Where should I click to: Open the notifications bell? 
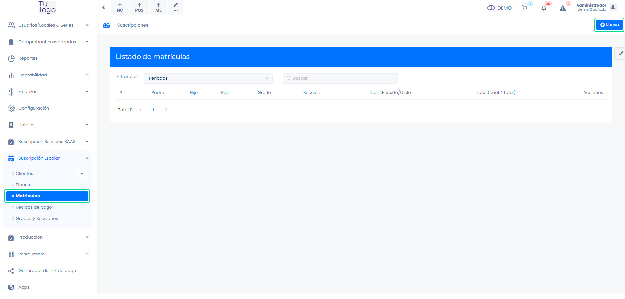click(544, 8)
